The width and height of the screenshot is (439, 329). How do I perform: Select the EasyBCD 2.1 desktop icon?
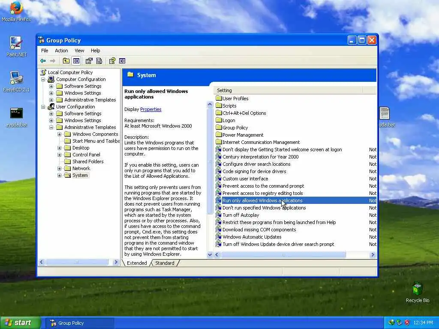16,82
